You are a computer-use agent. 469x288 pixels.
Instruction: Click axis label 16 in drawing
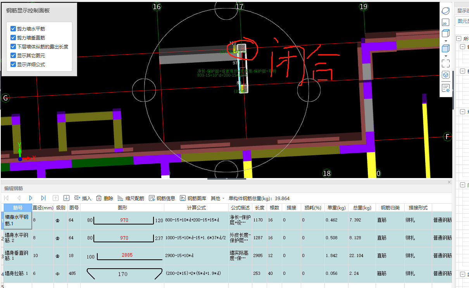click(x=157, y=7)
